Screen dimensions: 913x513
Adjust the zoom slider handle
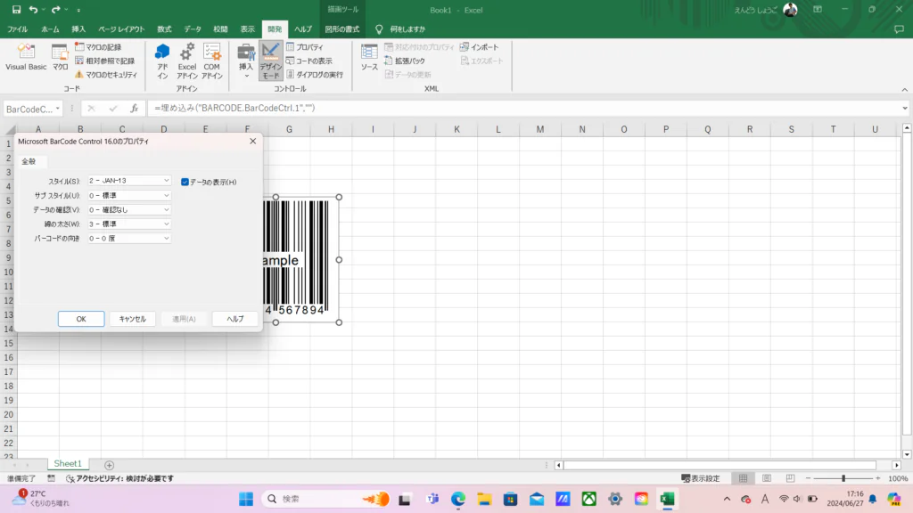pyautogui.click(x=843, y=478)
